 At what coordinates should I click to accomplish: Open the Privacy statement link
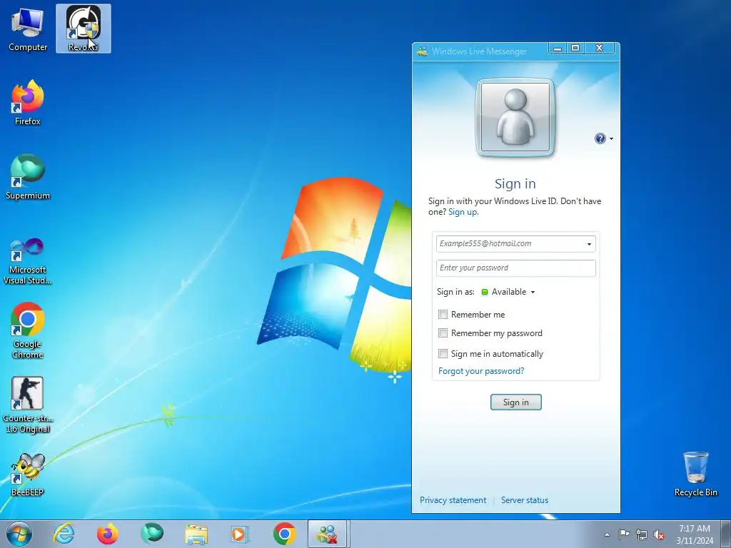[x=453, y=500]
